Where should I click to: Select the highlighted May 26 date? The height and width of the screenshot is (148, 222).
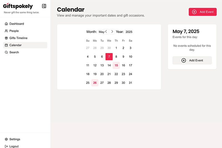point(95,83)
